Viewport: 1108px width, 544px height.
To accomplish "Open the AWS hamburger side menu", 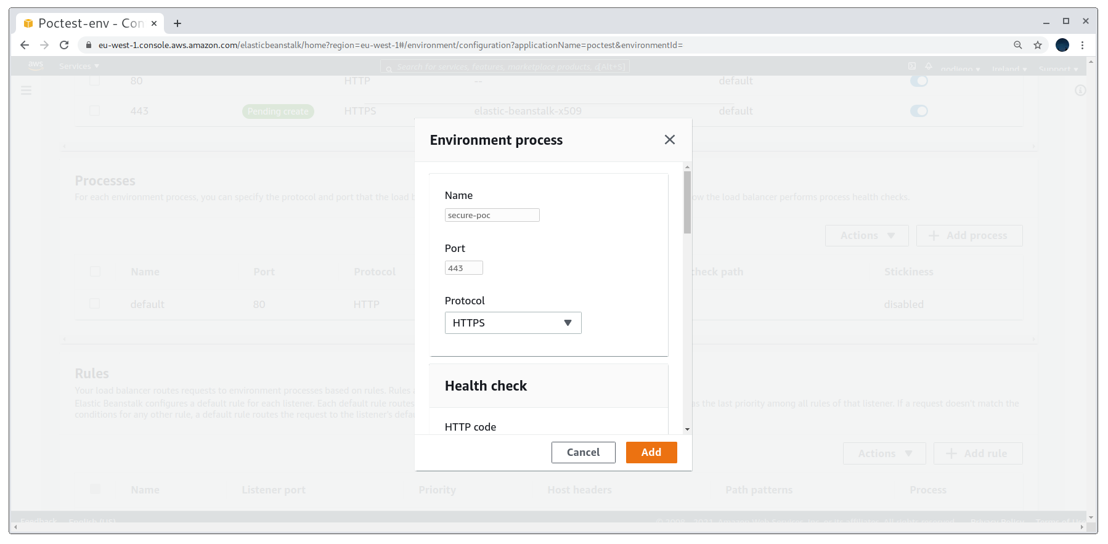I will (x=26, y=91).
